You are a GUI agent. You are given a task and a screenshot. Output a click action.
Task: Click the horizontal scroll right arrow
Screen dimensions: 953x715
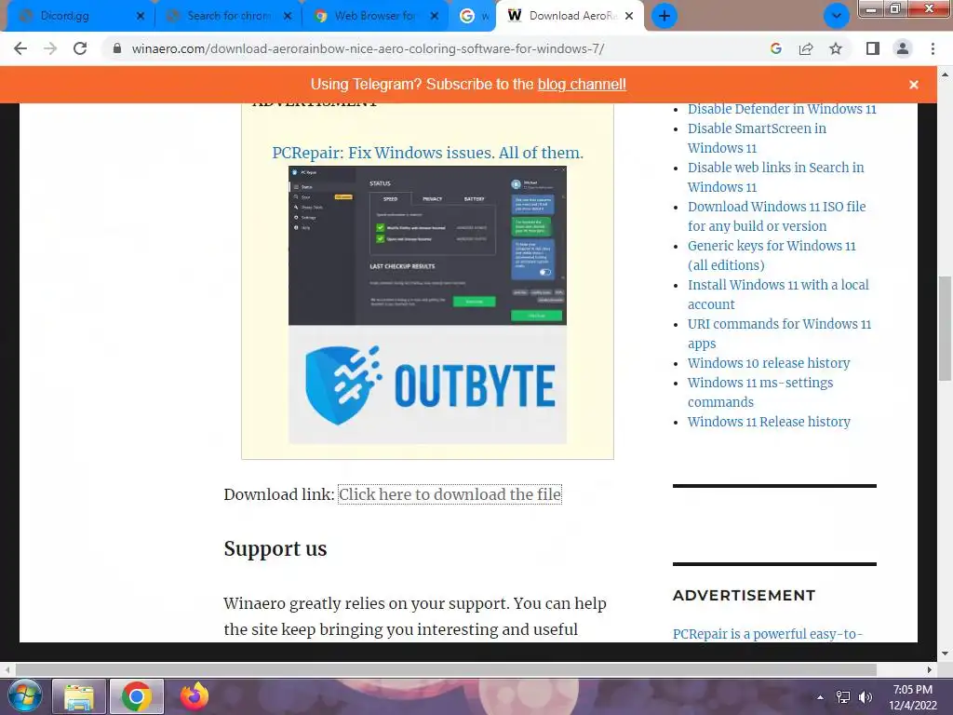(929, 669)
